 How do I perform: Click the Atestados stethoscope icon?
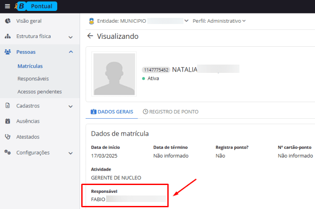tap(7, 137)
